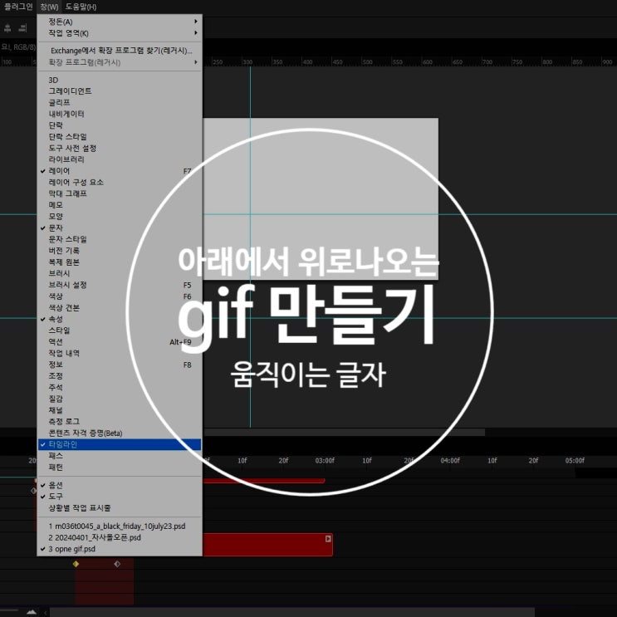The height and width of the screenshot is (617, 617).
Task: Click the 04:00f mark on the timeline ruler
Action: 450,460
